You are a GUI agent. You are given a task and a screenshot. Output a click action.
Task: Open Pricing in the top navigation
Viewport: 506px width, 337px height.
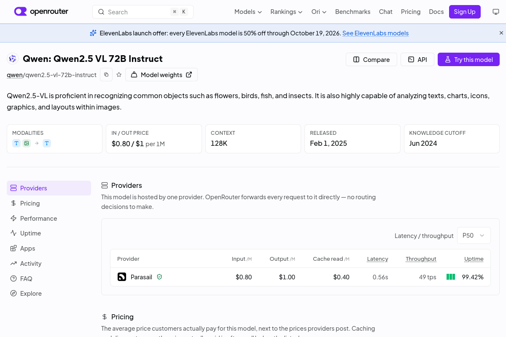point(411,12)
